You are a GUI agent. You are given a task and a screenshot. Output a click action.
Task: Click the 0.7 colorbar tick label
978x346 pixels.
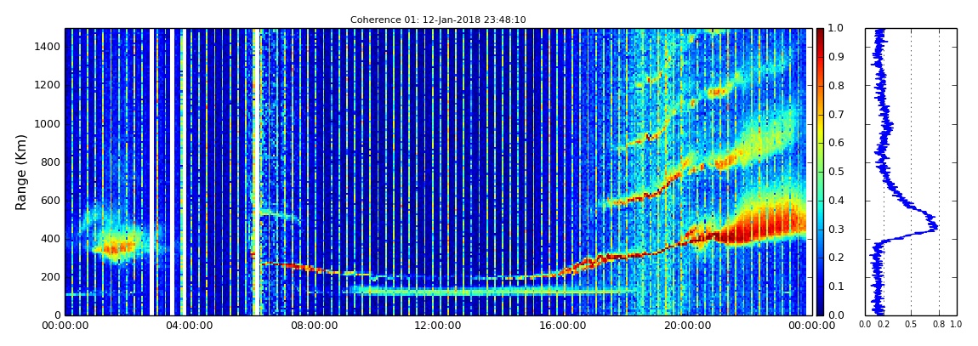pyautogui.click(x=834, y=114)
